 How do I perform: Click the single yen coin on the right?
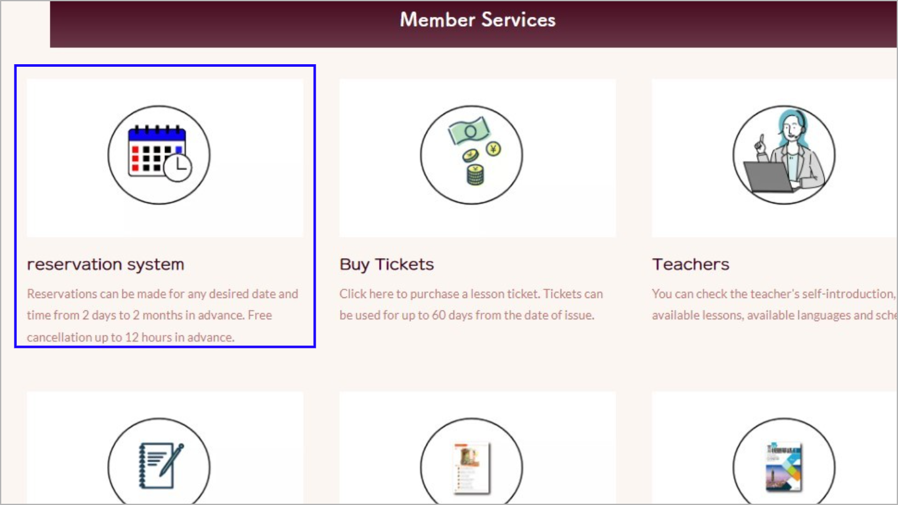[x=493, y=149]
